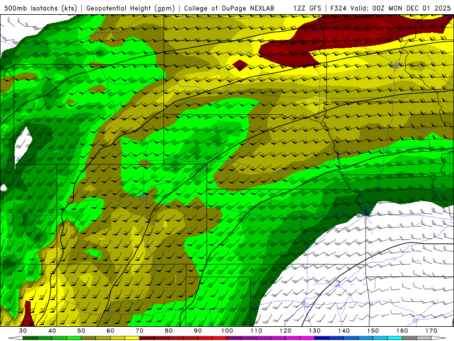Click the 'Geopotential Height (gpm)' header label
The height and width of the screenshot is (341, 454).
point(131,9)
